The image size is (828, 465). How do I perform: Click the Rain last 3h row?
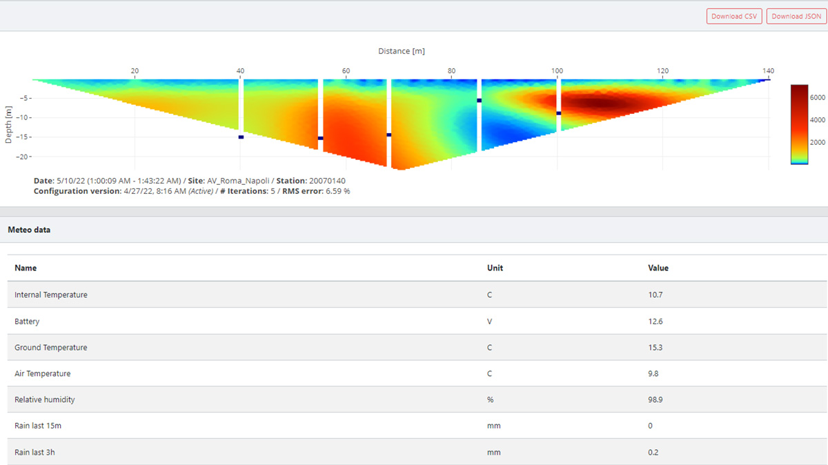pyautogui.click(x=36, y=453)
